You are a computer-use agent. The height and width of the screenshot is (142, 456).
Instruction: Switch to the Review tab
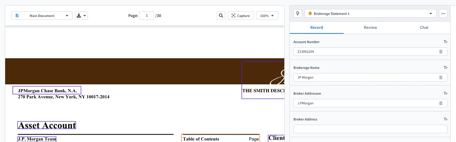[x=370, y=27]
